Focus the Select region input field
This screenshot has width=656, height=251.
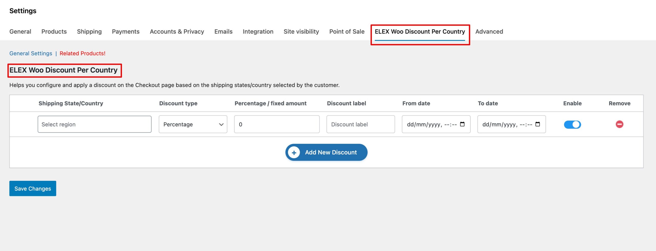click(95, 124)
